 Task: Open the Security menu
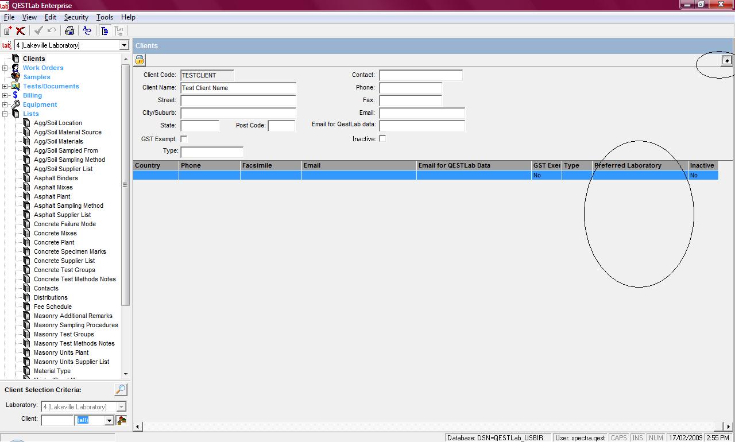(76, 17)
